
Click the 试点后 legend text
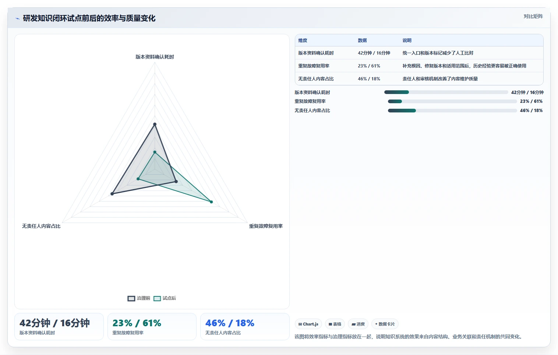point(169,298)
